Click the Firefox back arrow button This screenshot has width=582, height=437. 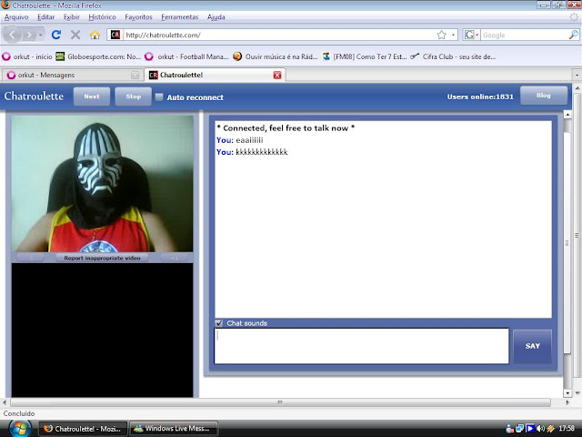[x=12, y=35]
